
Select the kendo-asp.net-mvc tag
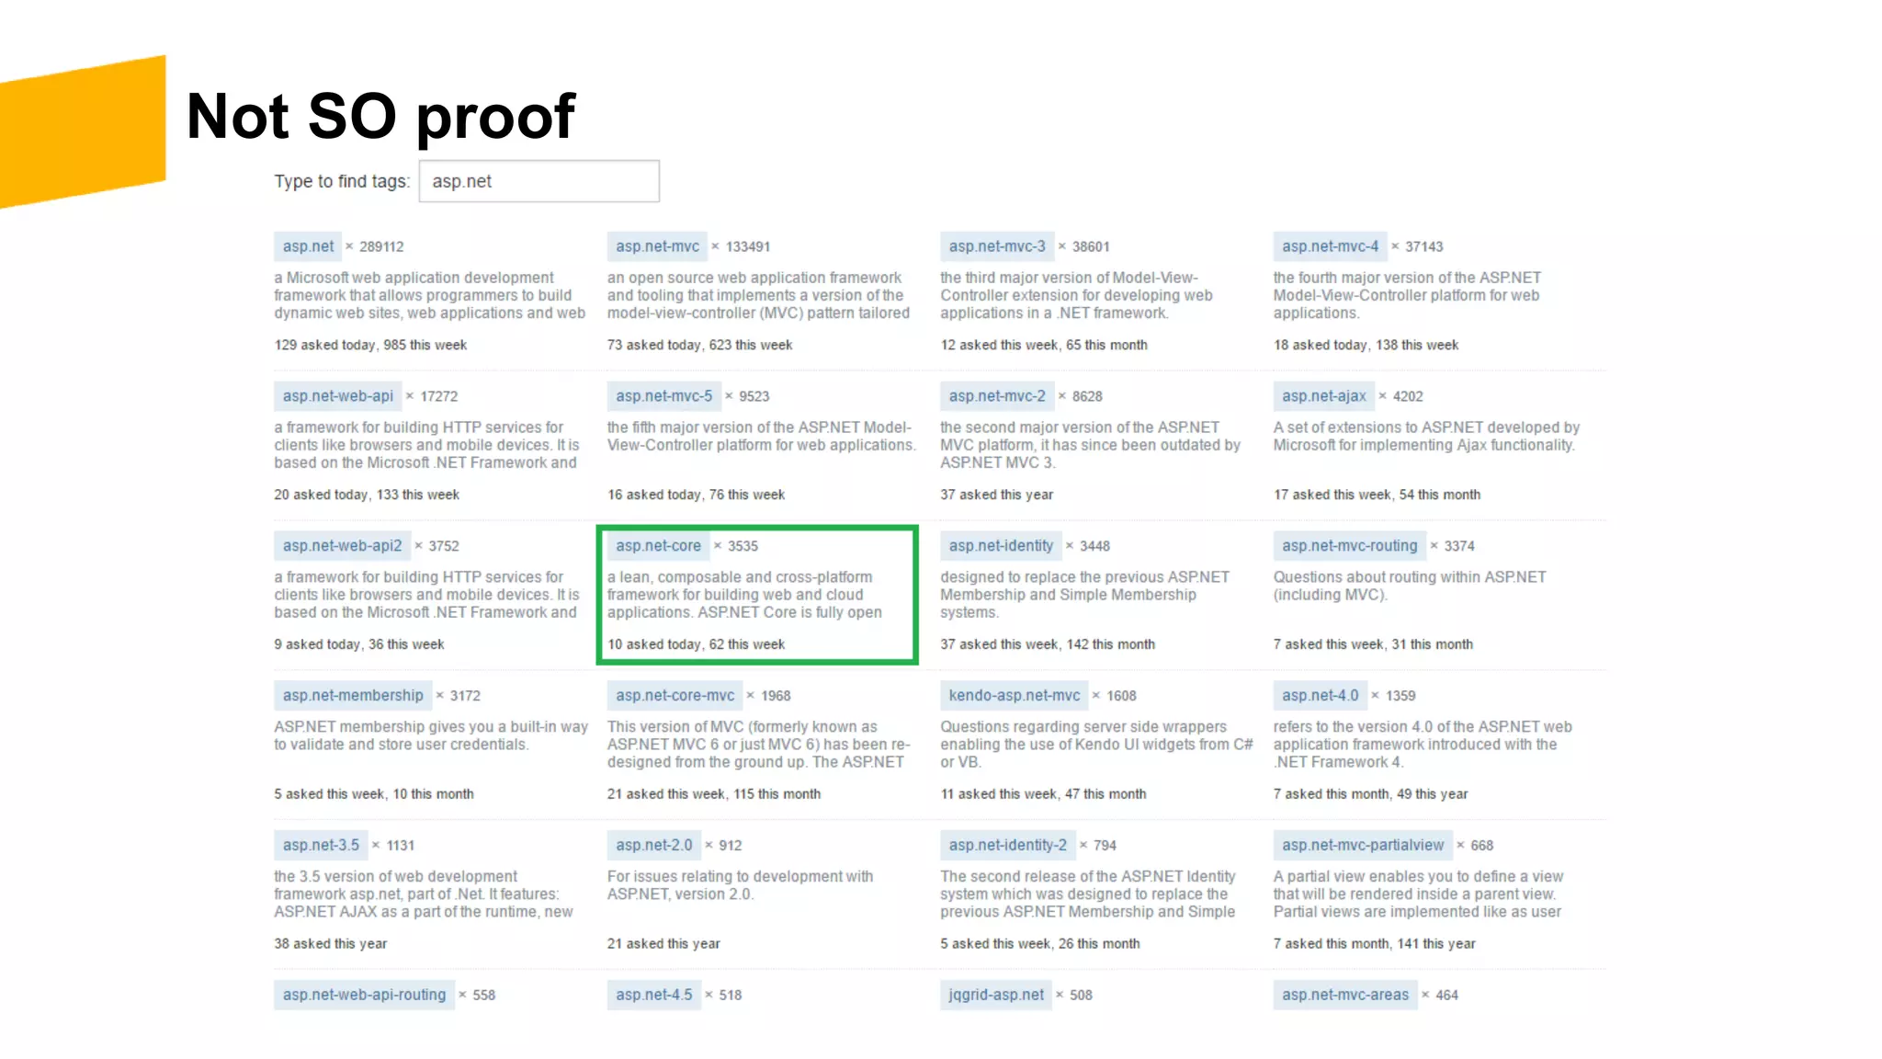click(x=1015, y=696)
